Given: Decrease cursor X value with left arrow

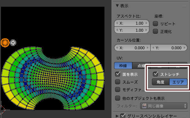Looking at the screenshot, I should [x=117, y=48].
